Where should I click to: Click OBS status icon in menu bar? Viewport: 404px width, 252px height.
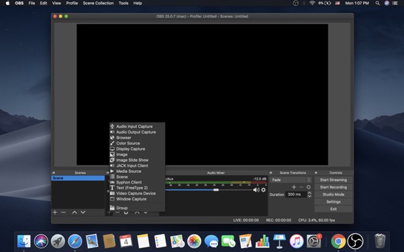(295, 3)
